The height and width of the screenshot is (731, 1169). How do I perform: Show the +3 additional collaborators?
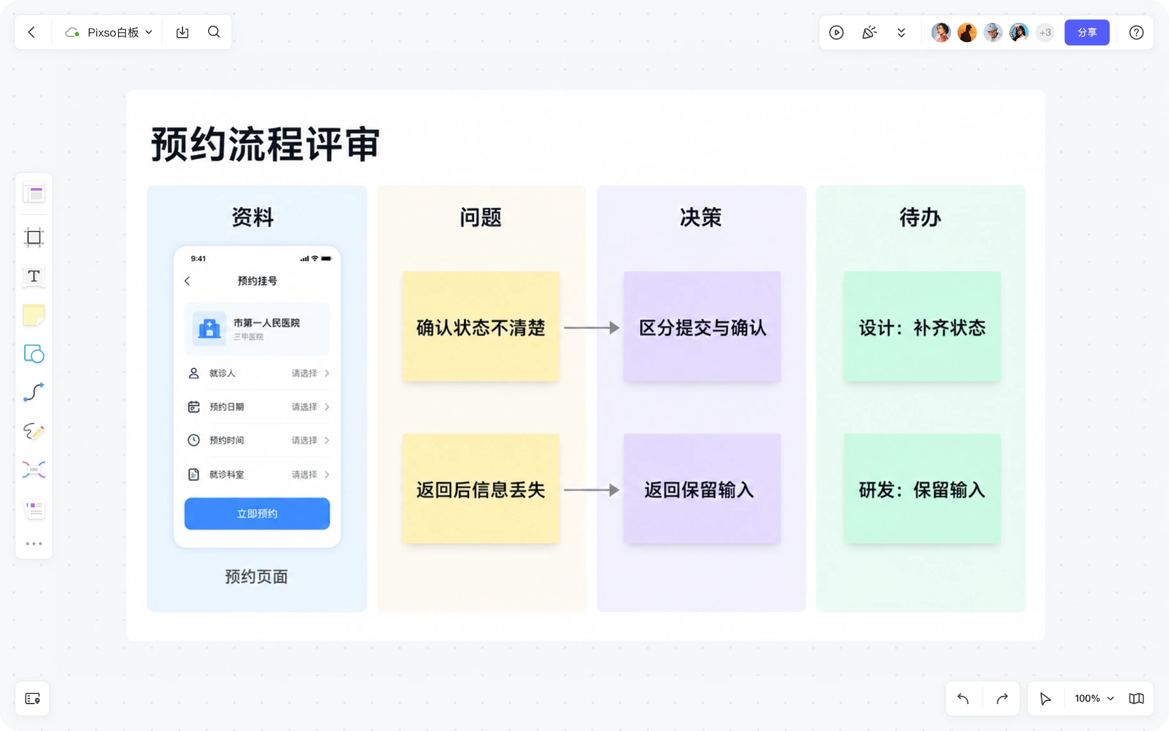(1045, 33)
